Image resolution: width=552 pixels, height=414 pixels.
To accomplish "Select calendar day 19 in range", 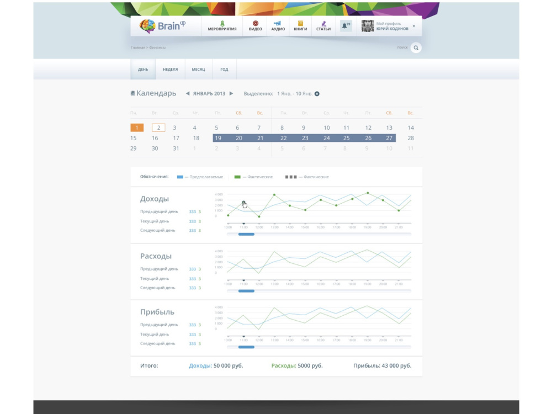I will [x=218, y=138].
